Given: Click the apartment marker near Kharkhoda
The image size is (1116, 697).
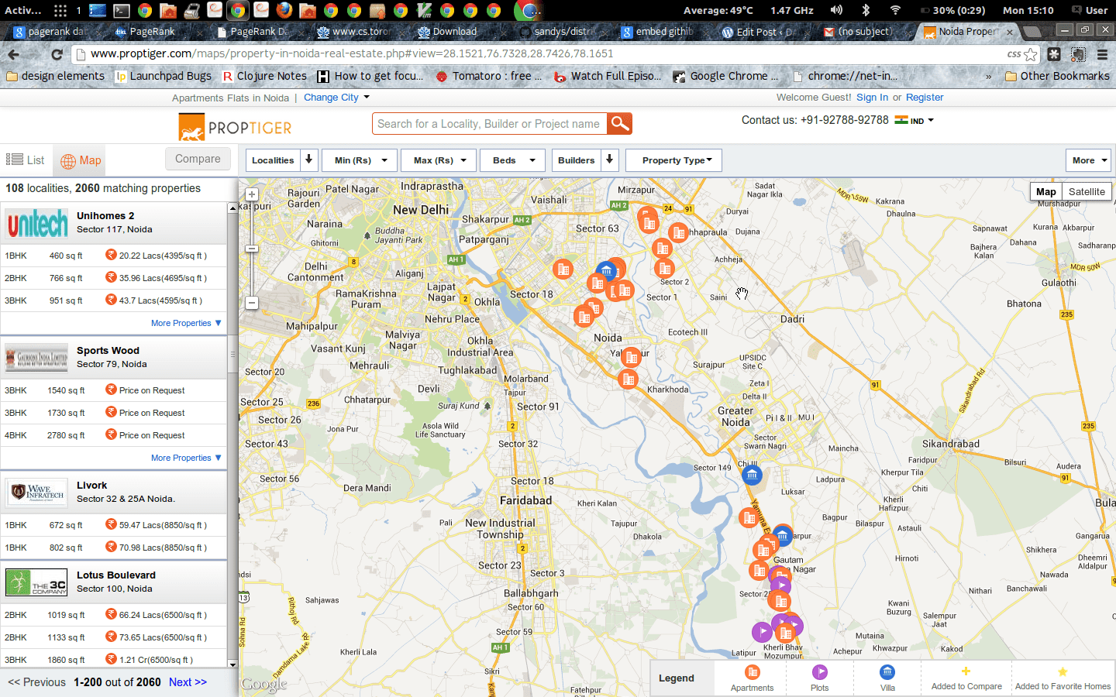Looking at the screenshot, I should tap(628, 379).
